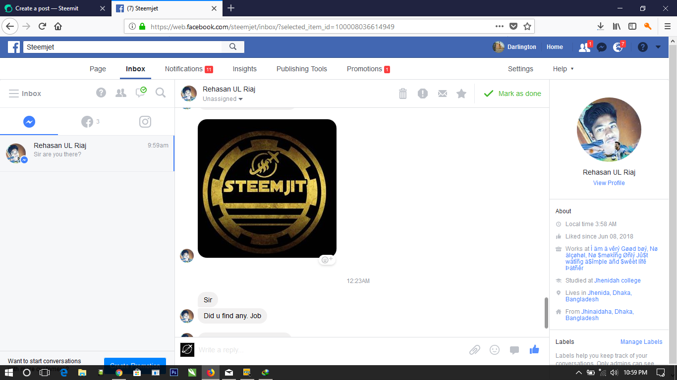Screen dimensions: 677x380
Task: Open Facebook friend requests icon
Action: (585, 47)
